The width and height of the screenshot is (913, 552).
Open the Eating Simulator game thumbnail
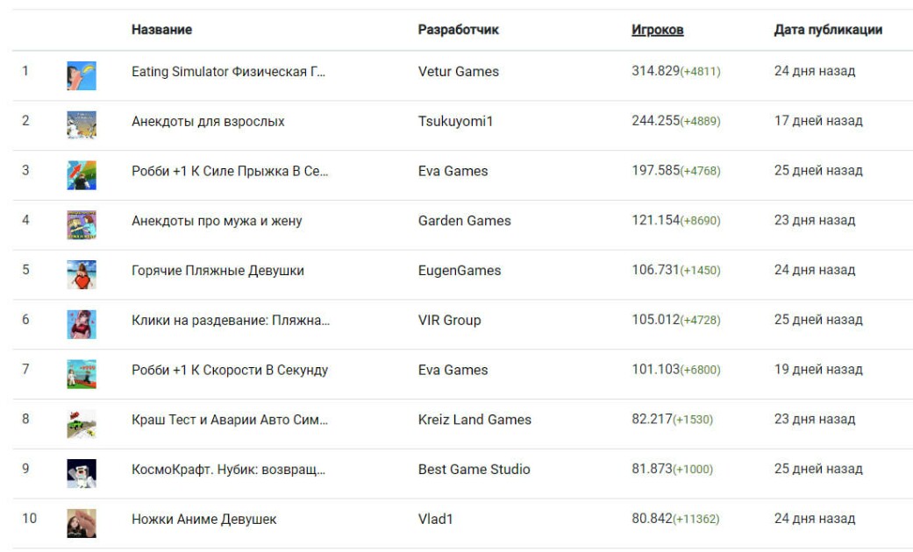click(x=82, y=75)
